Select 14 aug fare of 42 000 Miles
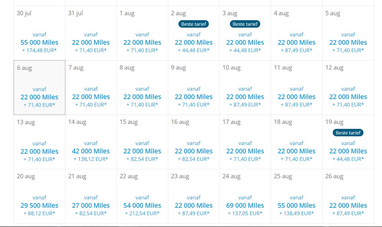The height and width of the screenshot is (227, 382). [x=91, y=151]
